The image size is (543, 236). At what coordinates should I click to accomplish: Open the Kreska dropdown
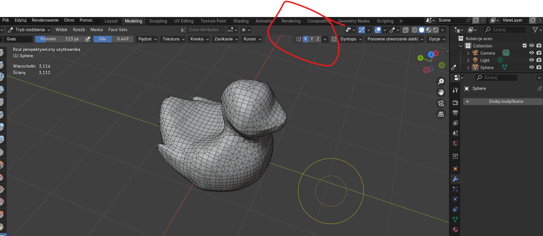199,39
